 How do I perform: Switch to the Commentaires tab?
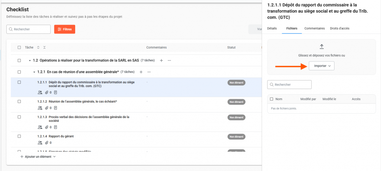point(314,28)
